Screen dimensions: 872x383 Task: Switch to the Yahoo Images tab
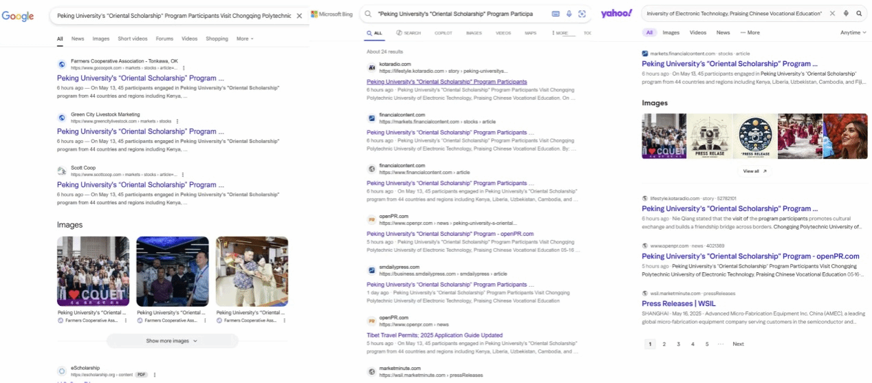click(x=671, y=32)
